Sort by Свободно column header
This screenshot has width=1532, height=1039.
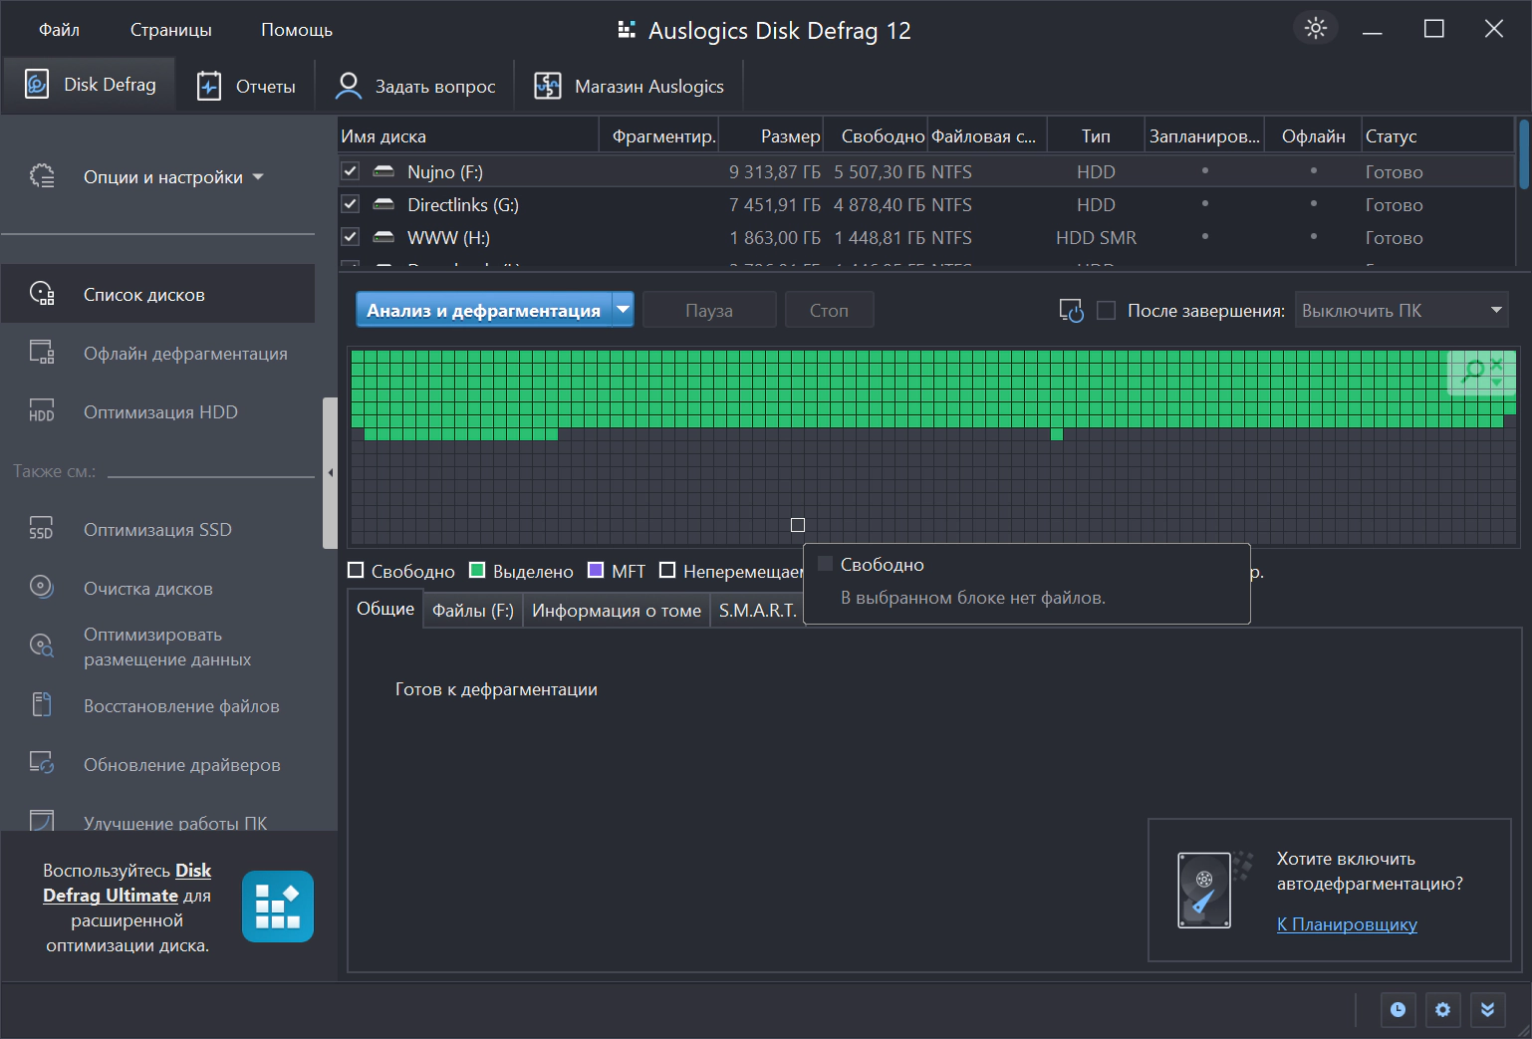[x=876, y=136]
